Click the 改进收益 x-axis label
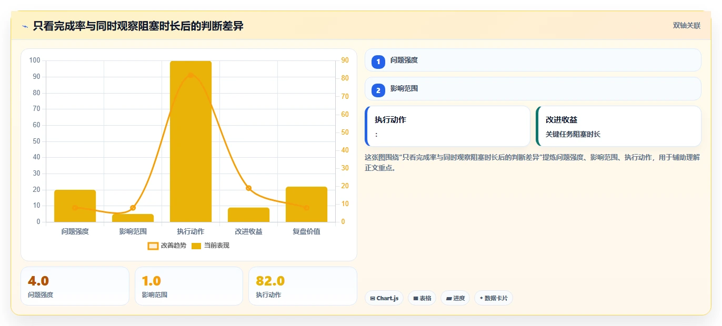The image size is (722, 326). point(248,231)
